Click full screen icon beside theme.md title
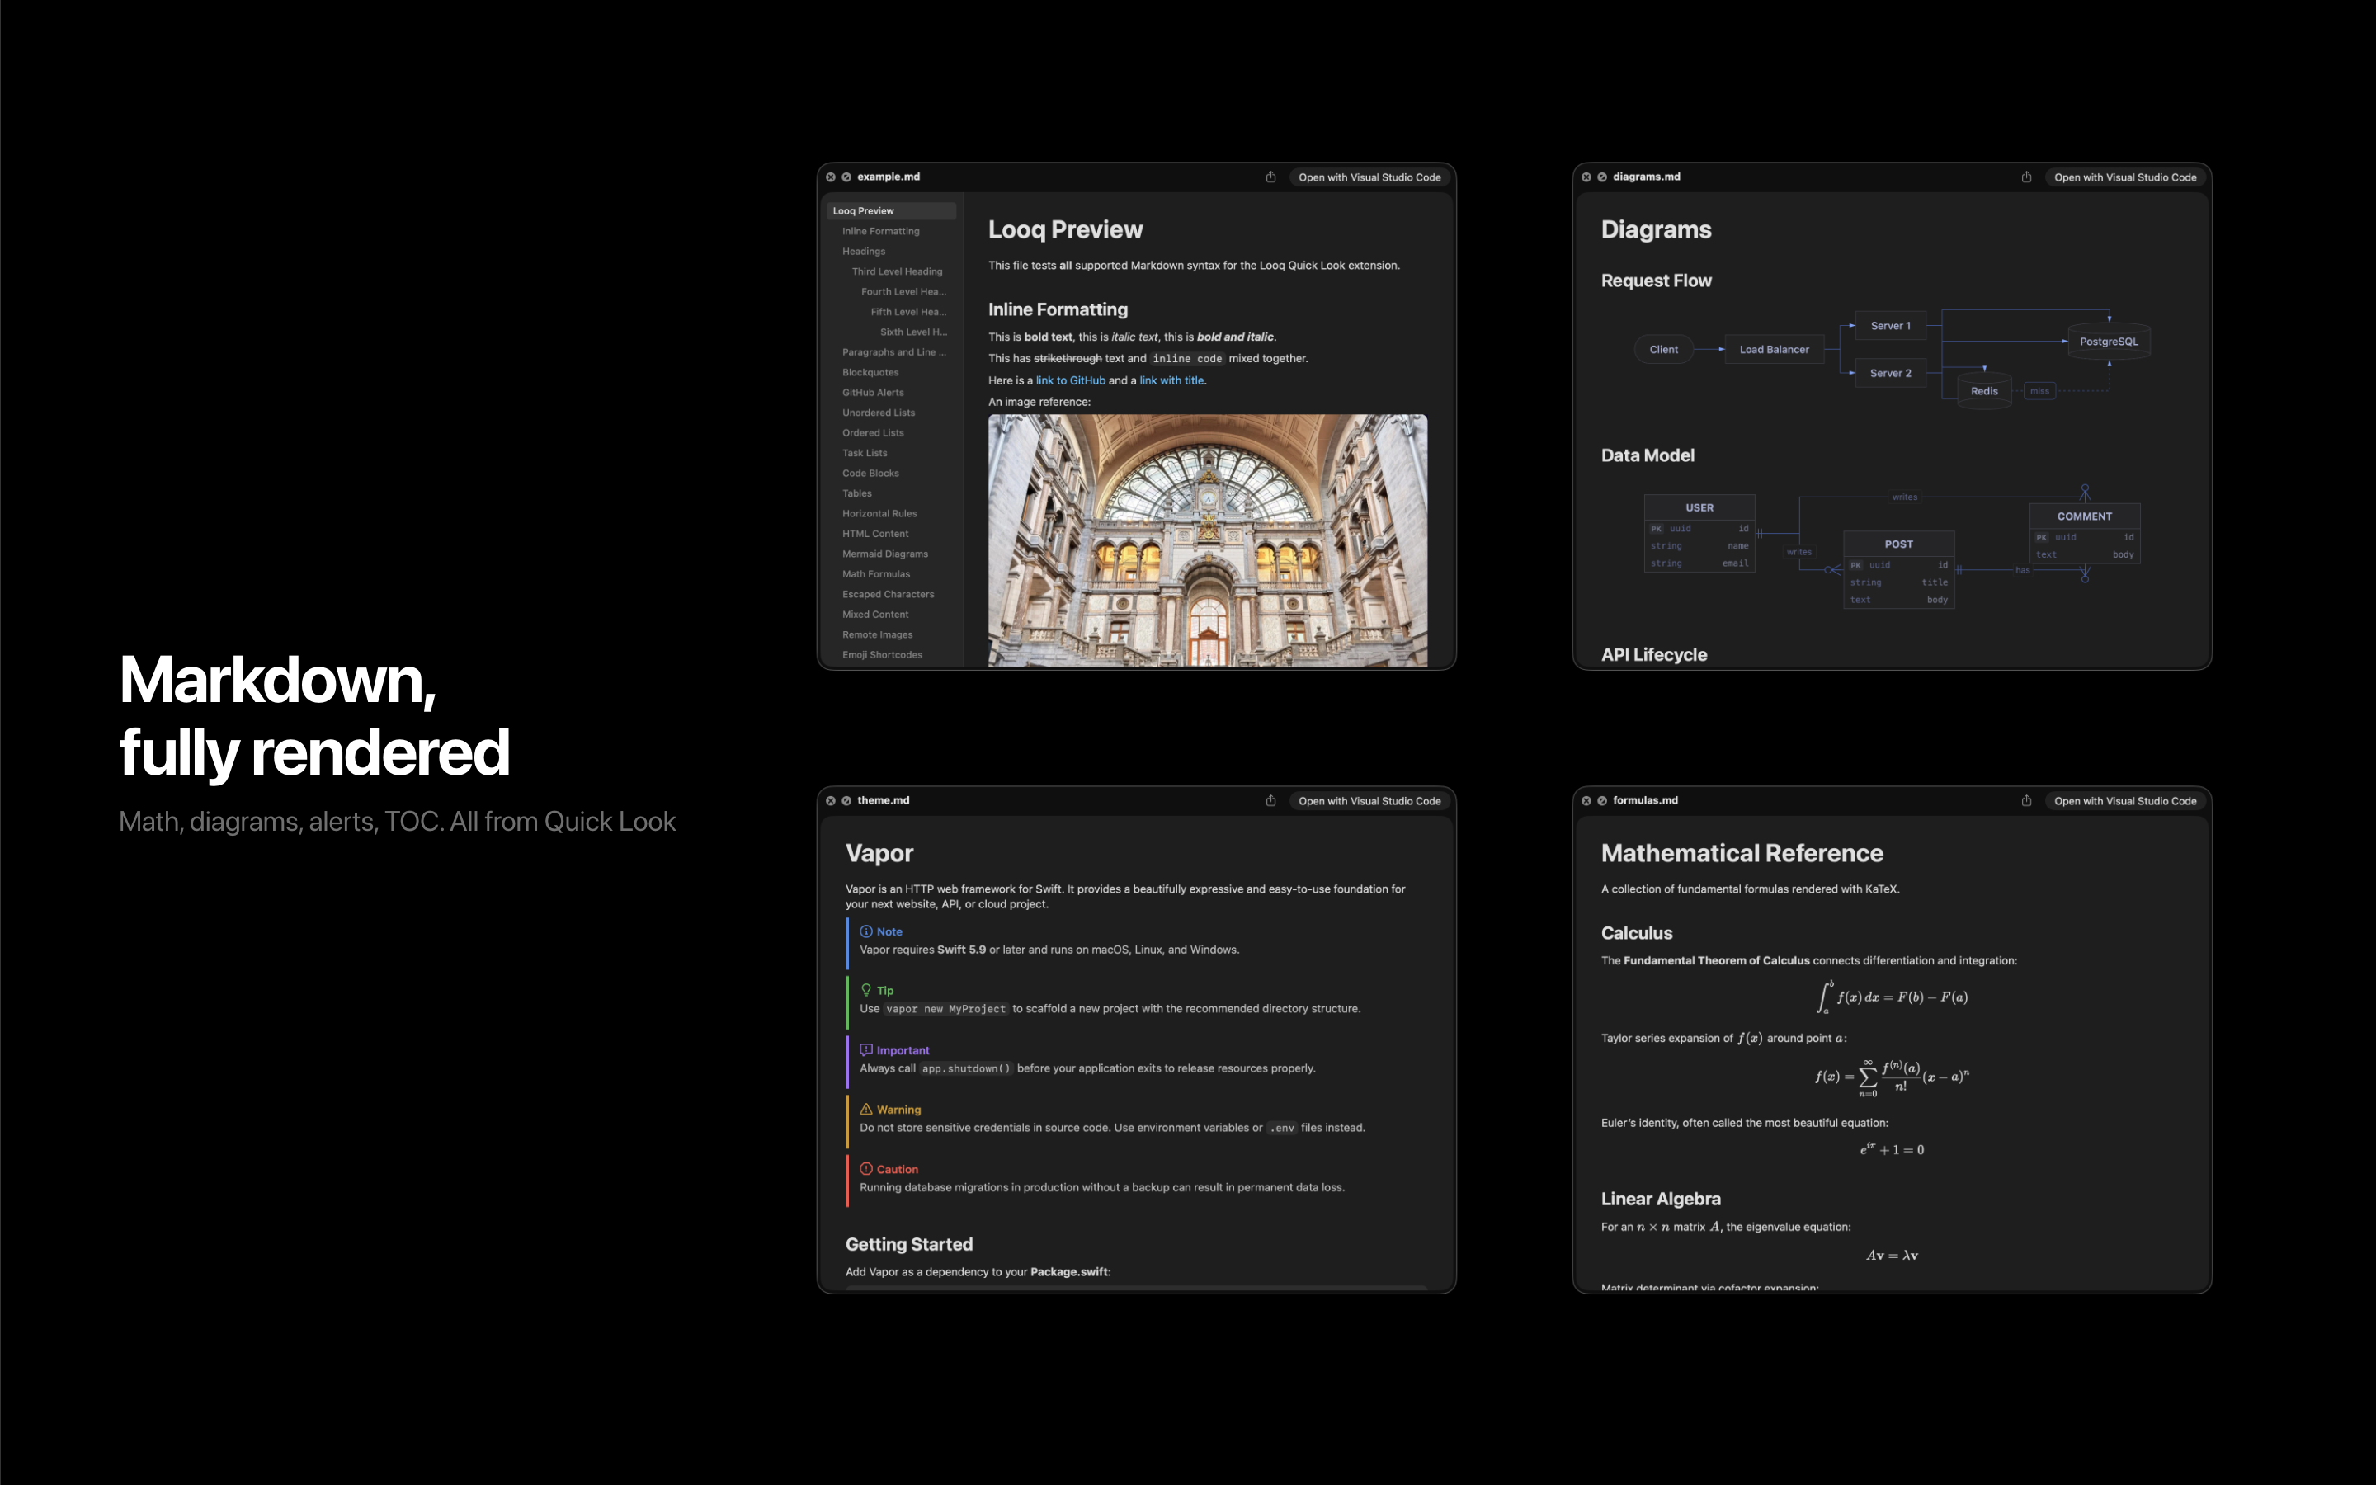The height and width of the screenshot is (1485, 2376). pos(846,800)
